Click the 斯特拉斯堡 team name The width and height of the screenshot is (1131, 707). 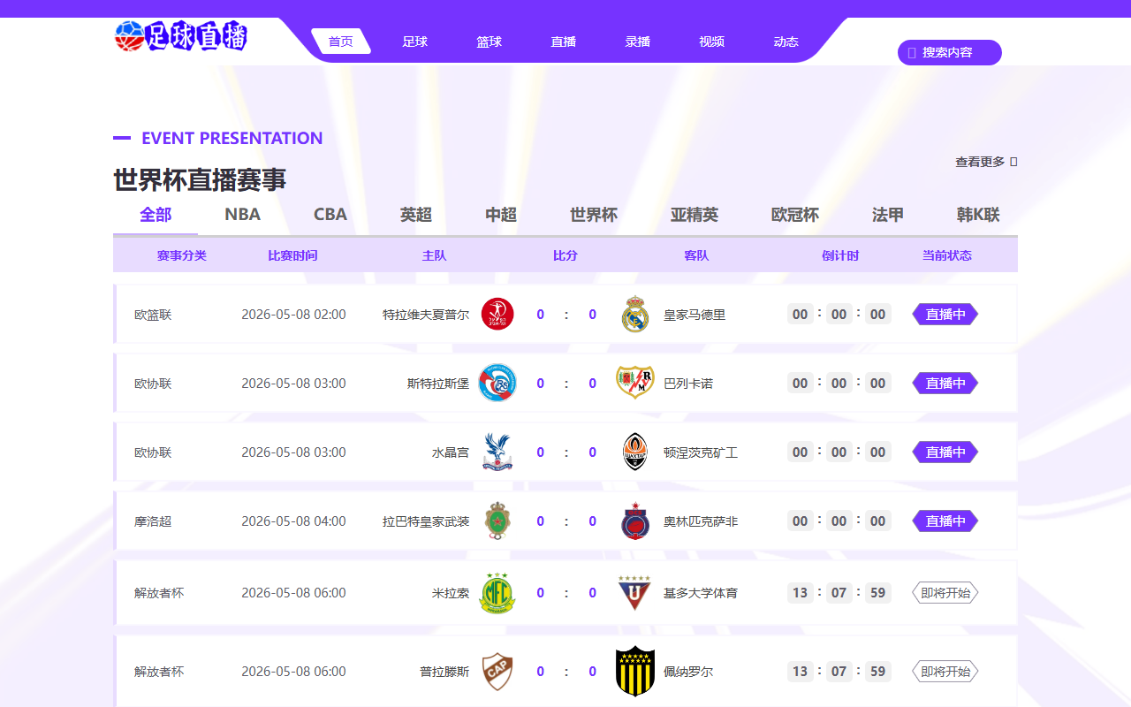[x=438, y=384]
